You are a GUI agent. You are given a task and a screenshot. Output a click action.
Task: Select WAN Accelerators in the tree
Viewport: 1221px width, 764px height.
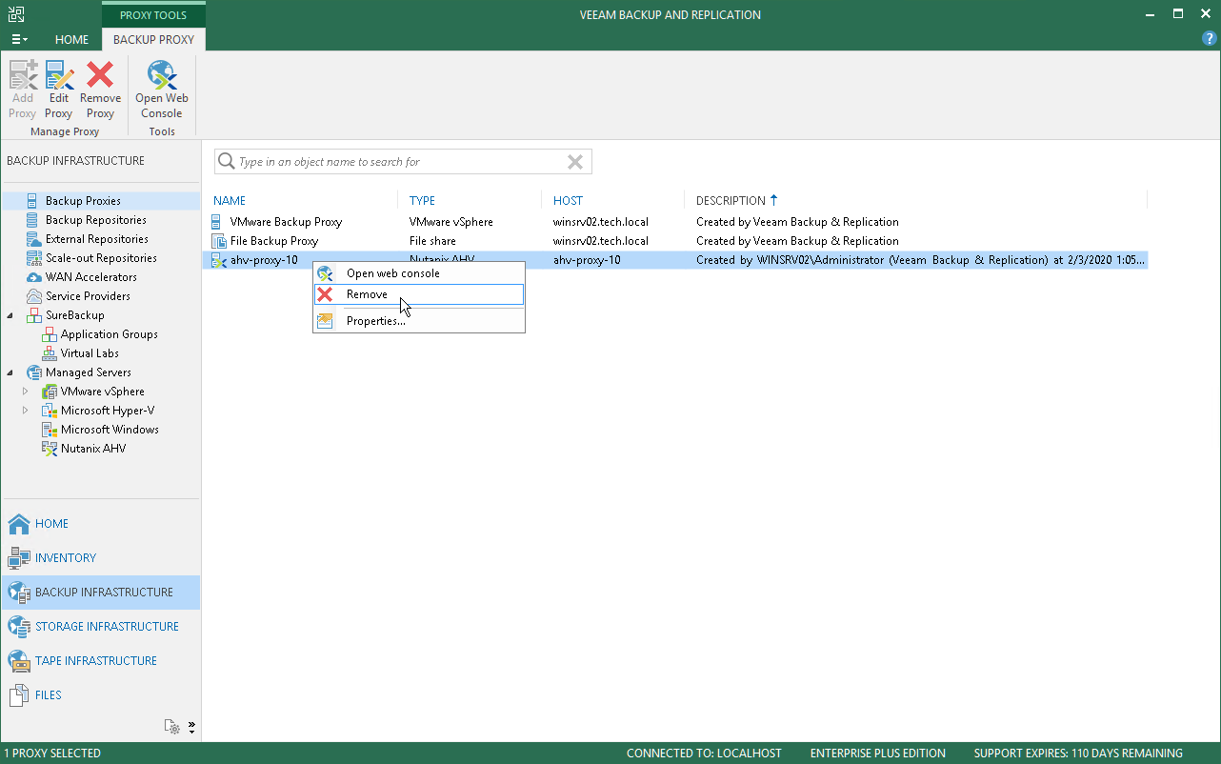pos(91,277)
